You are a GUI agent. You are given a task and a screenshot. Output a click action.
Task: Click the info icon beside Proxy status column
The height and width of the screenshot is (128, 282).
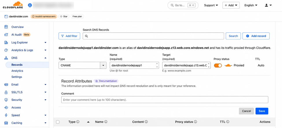coord(196,122)
